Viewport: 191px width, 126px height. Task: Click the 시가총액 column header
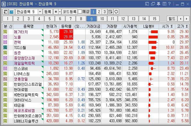click(130, 26)
